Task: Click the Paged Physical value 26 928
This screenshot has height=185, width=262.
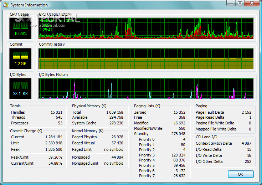Action: (117, 137)
